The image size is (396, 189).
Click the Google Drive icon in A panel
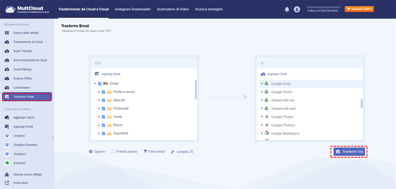point(266,83)
